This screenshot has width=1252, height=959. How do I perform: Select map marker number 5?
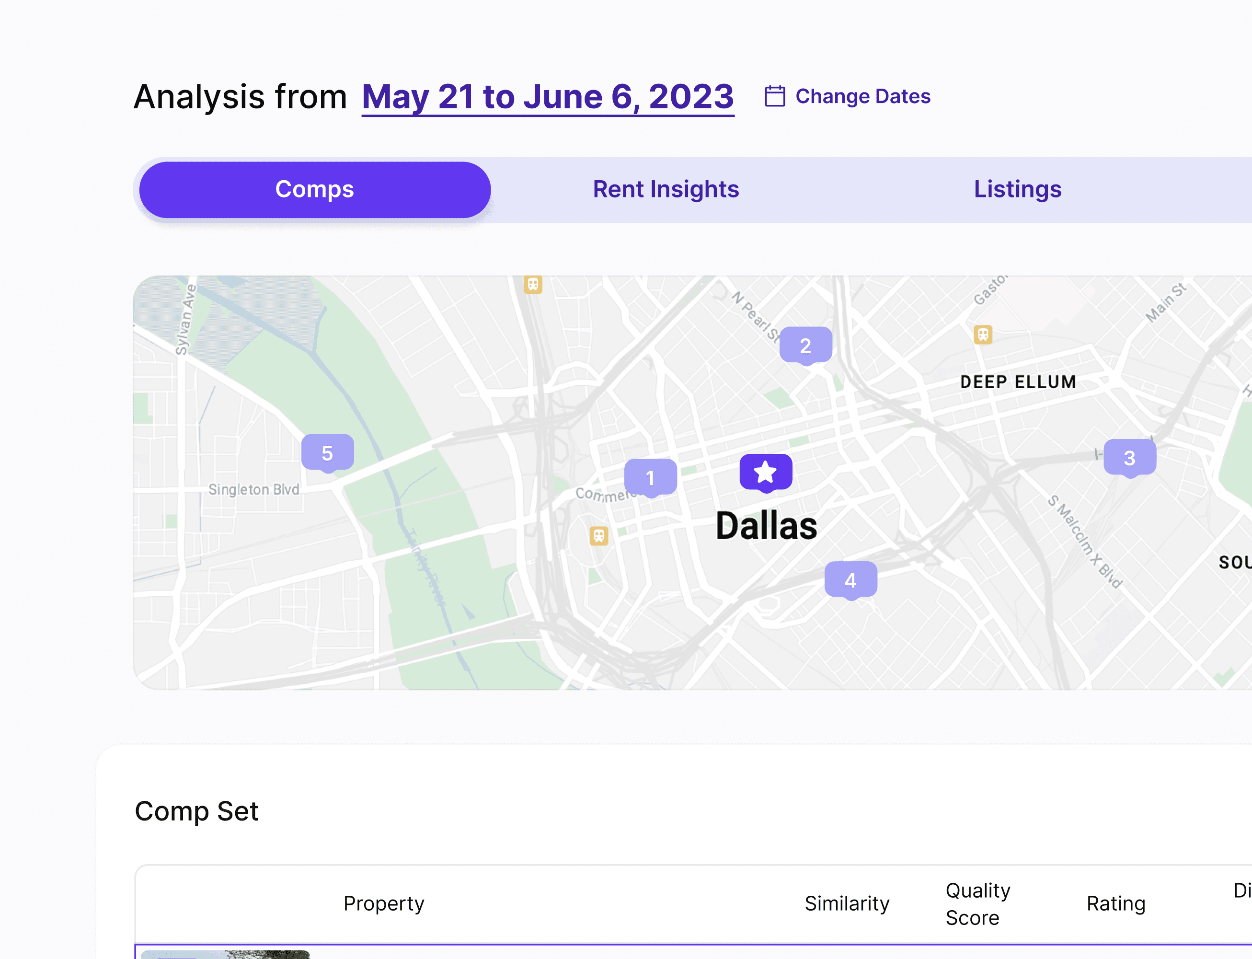tap(328, 453)
